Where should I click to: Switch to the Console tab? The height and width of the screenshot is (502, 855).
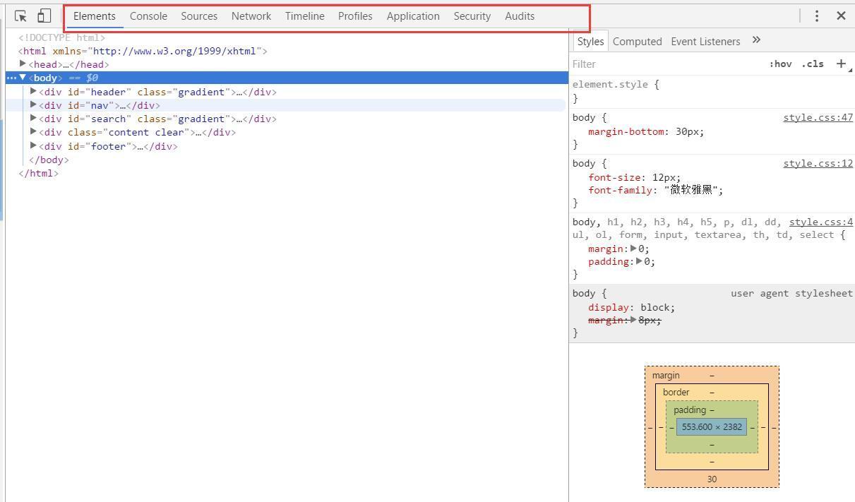pyautogui.click(x=148, y=16)
